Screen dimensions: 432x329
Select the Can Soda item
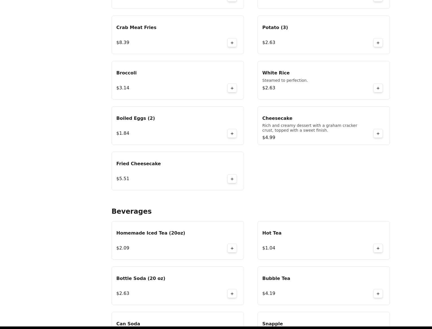pyautogui.click(x=178, y=320)
